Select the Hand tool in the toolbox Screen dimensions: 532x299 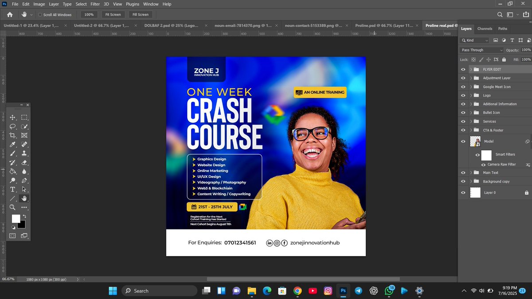pos(24,198)
